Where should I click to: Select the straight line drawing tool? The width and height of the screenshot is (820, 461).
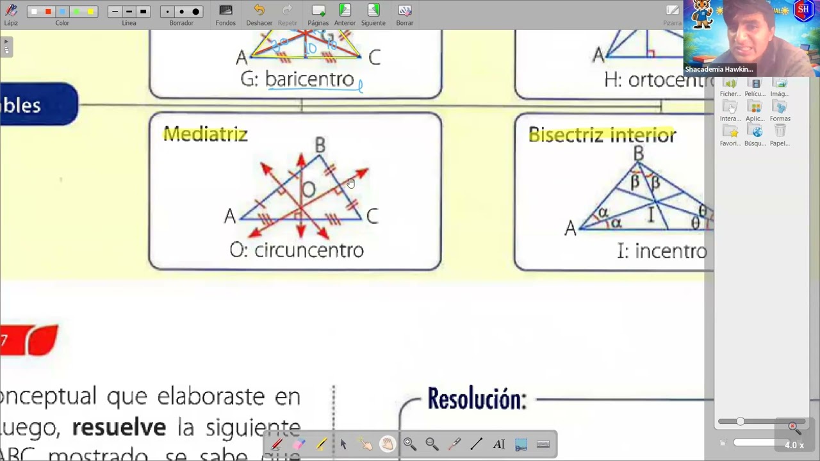(x=477, y=444)
